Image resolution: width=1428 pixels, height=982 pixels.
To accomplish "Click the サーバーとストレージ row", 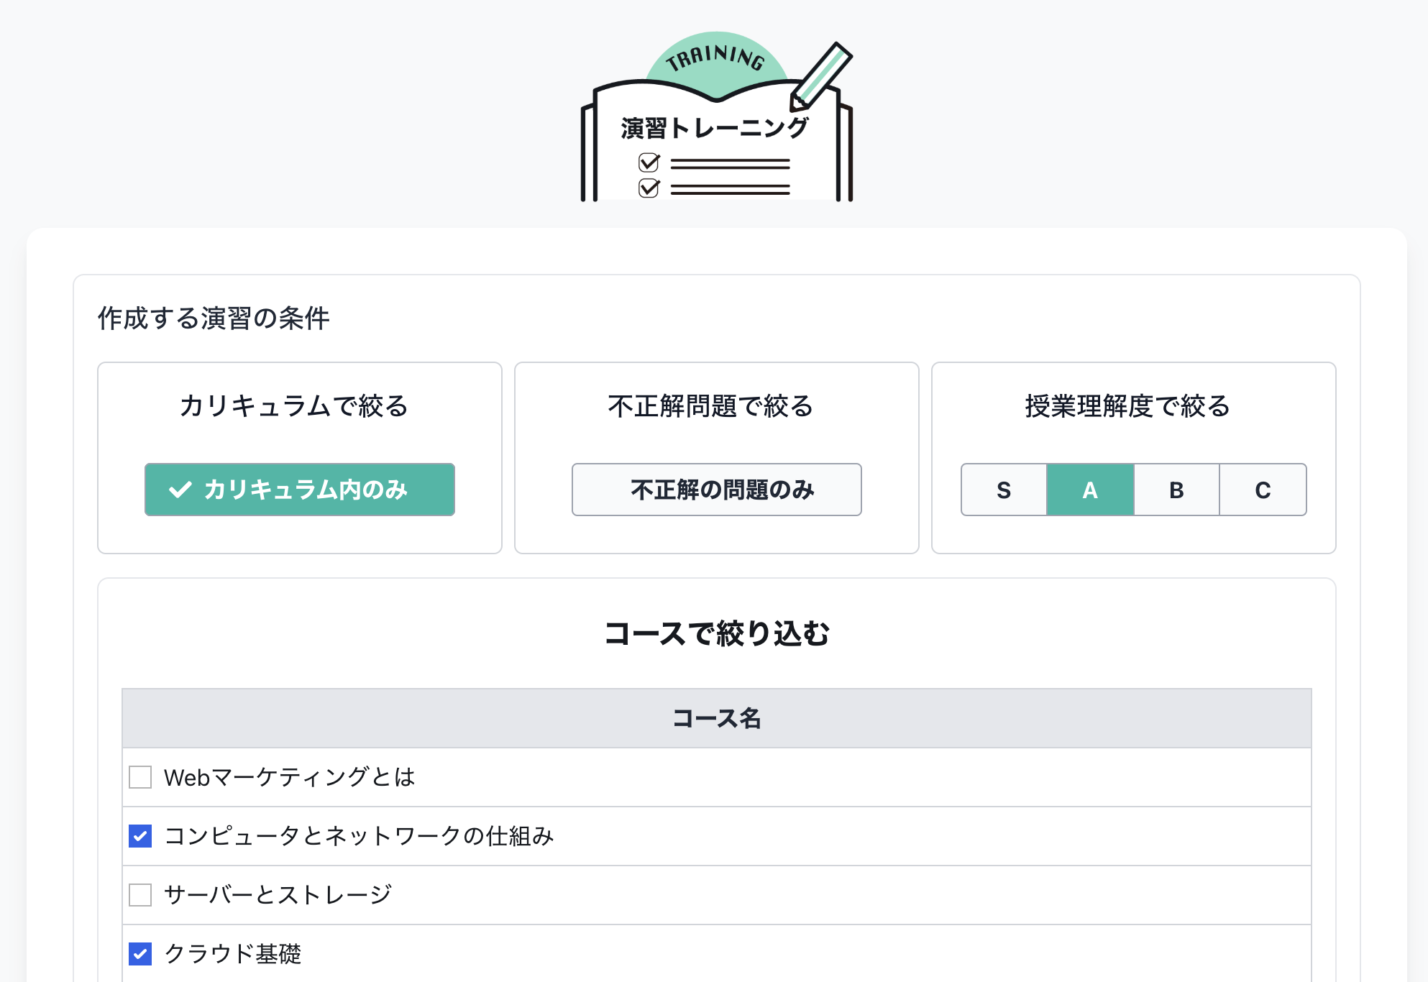I will point(278,895).
